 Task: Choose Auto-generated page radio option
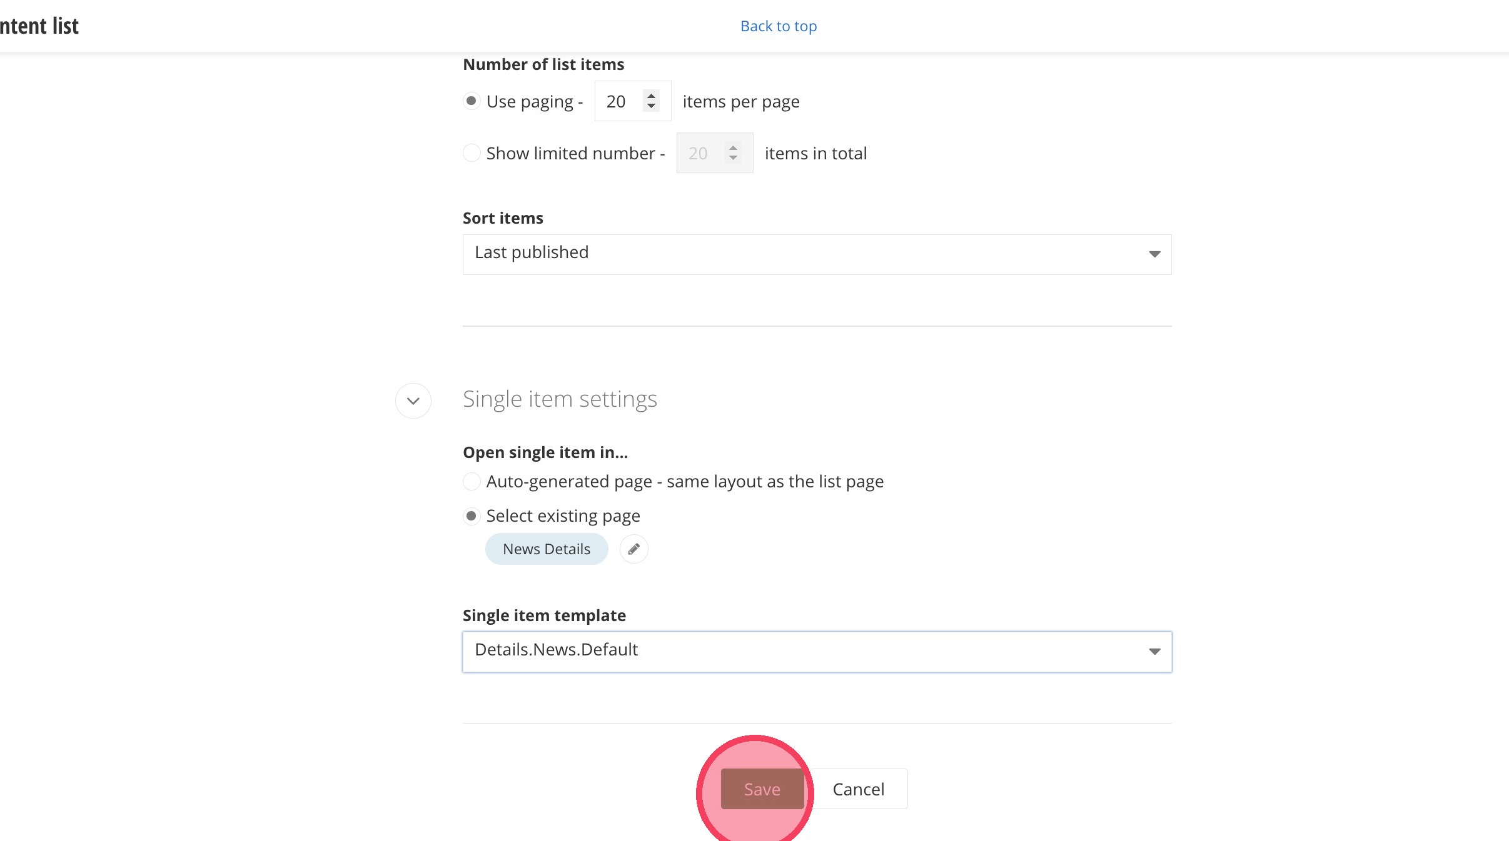point(472,482)
